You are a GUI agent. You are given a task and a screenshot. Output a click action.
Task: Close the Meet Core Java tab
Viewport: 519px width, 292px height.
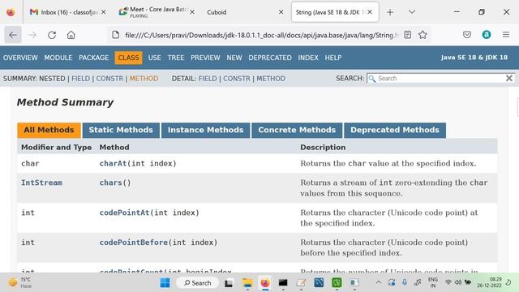(192, 12)
